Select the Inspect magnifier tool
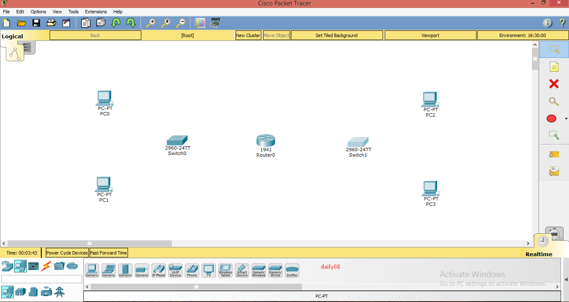This screenshot has height=302, width=569. (554, 101)
